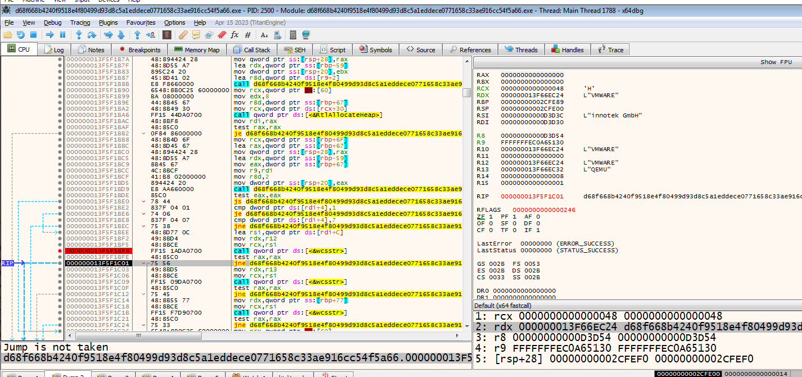This screenshot has width=802, height=377.
Task: Pause execution with the pause icon
Action: [63, 35]
